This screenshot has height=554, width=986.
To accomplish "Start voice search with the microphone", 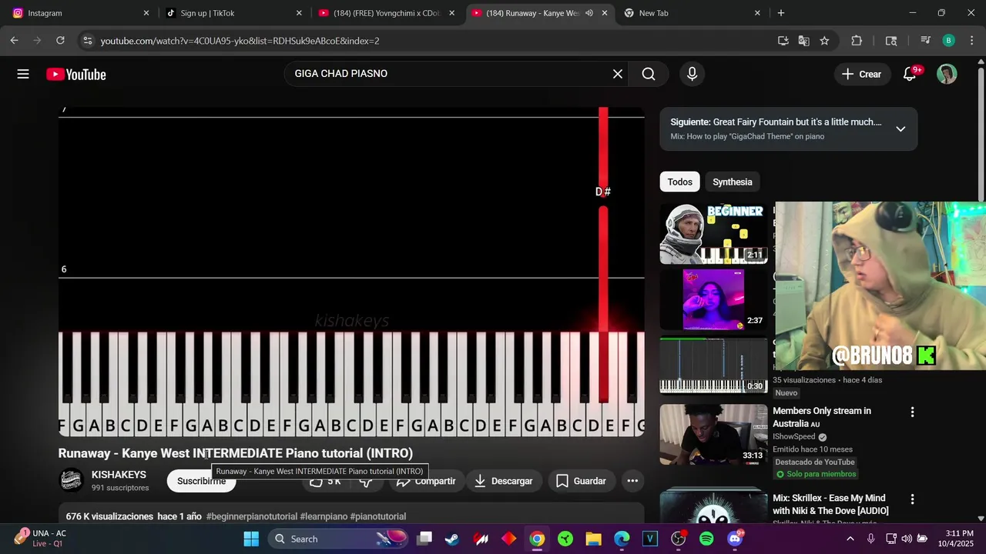I will (x=692, y=74).
